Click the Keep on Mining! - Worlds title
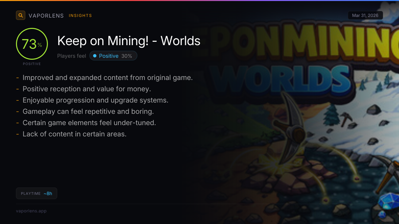 pyautogui.click(x=129, y=41)
